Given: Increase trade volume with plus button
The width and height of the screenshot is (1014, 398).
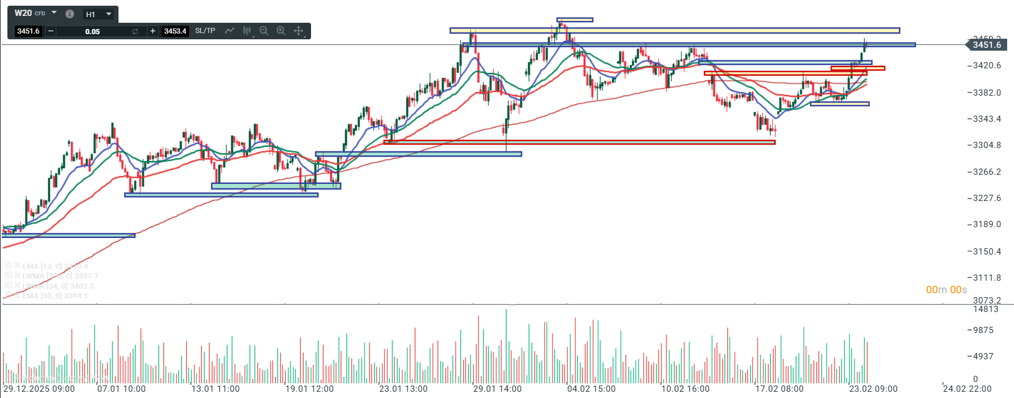Looking at the screenshot, I should point(153,31).
